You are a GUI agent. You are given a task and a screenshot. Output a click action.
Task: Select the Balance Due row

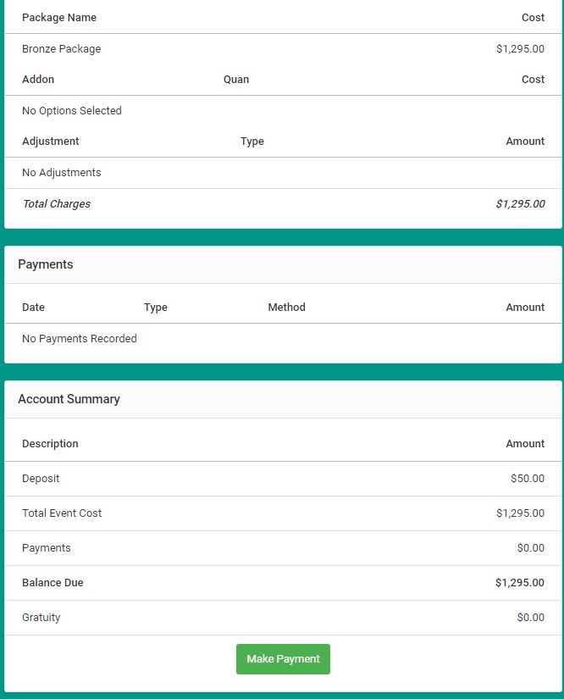pos(53,583)
